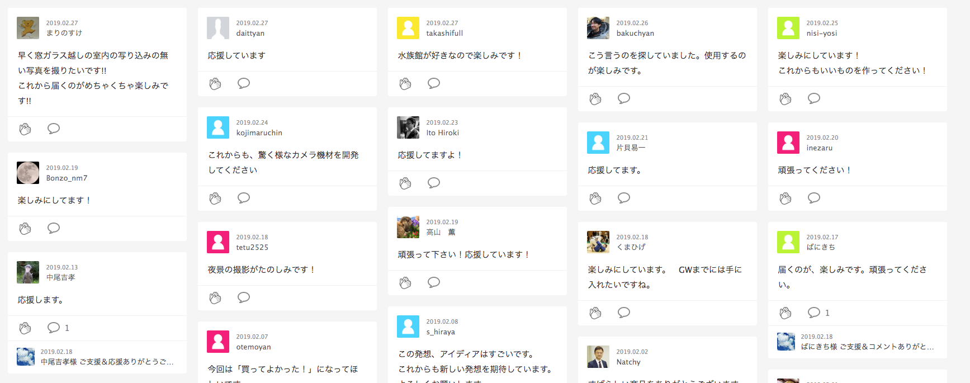Open comment bubble on kojimaruchin's post
The height and width of the screenshot is (383, 970).
[x=244, y=198]
